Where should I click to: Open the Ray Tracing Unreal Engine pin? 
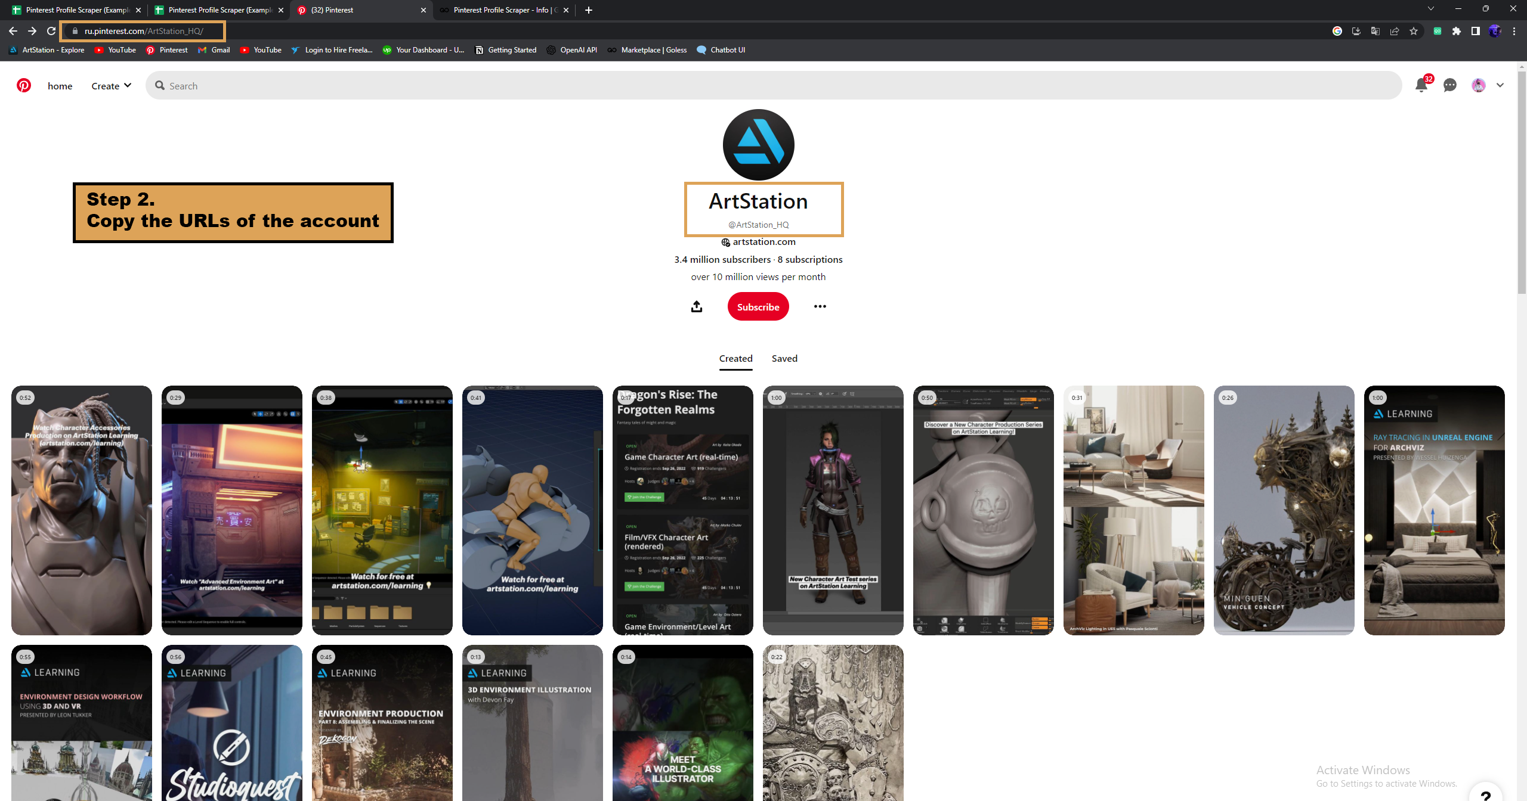(1435, 510)
